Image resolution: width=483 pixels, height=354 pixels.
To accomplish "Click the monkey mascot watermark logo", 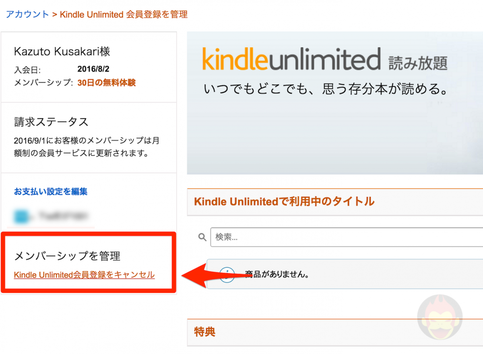I will coord(440,317).
